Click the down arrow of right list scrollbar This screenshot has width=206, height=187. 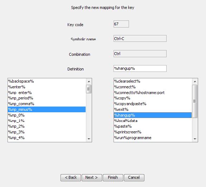[195, 139]
